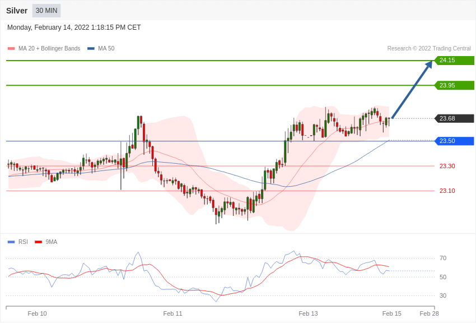
Task: Click the 30 MIN timeframe badge
Action: pyautogui.click(x=46, y=11)
